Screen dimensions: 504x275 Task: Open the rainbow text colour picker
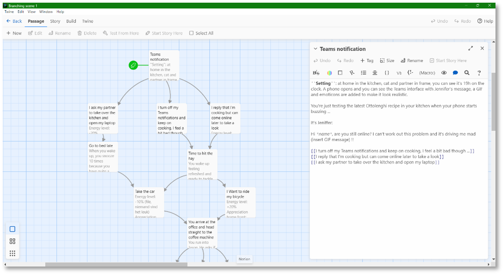tap(329, 73)
